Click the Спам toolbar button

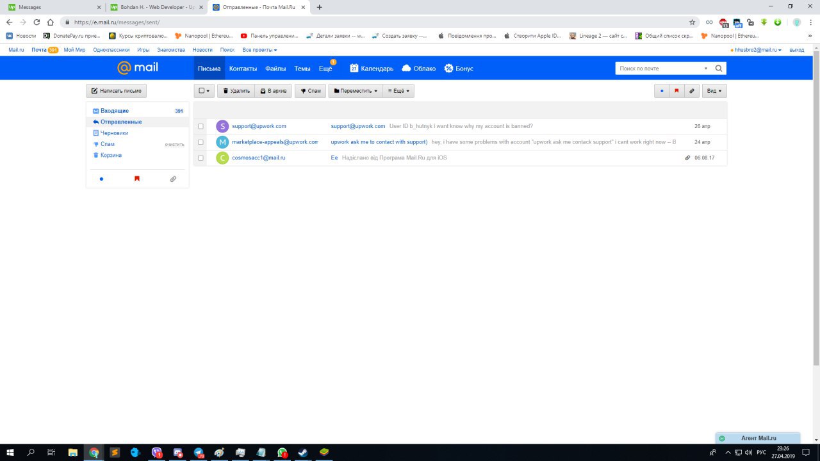pos(310,91)
